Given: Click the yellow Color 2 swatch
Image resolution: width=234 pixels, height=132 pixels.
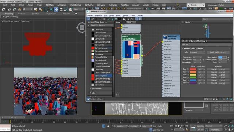Looking at the screenshot, I should pos(193,74).
